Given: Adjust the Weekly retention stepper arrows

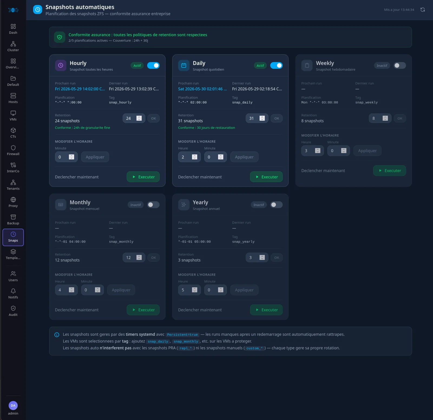Looking at the screenshot, I should (x=385, y=118).
